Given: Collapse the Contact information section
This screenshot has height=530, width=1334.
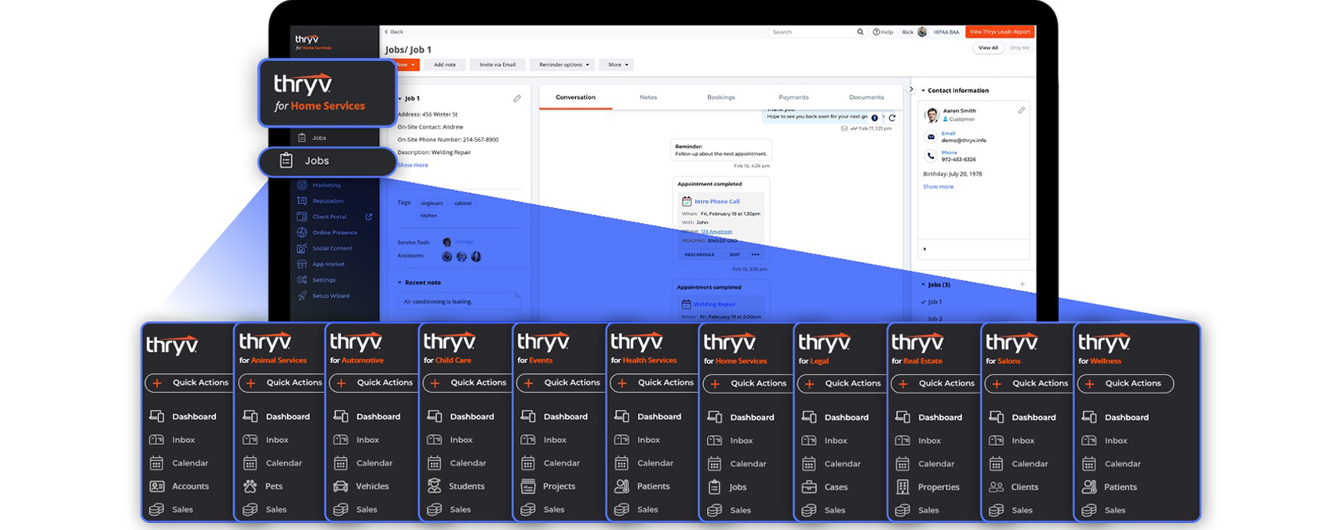Looking at the screenshot, I should [x=924, y=90].
